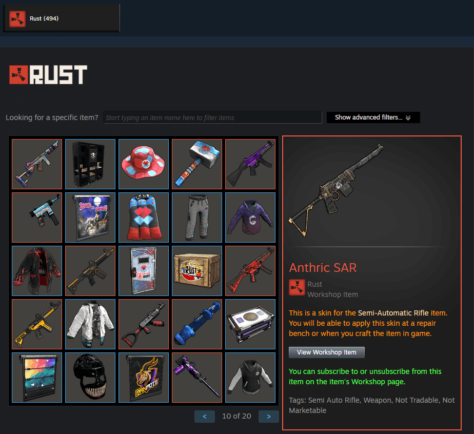Select the red polka-dot bucket hat item
The image size is (474, 434).
[x=144, y=164]
